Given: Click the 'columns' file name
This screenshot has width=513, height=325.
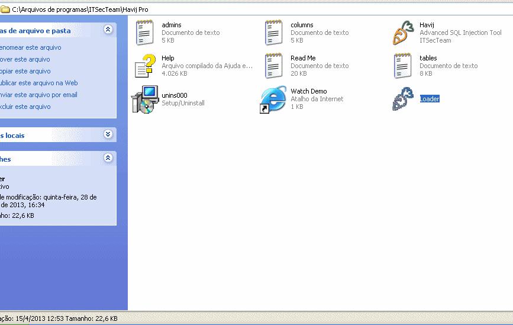Looking at the screenshot, I should tap(302, 25).
